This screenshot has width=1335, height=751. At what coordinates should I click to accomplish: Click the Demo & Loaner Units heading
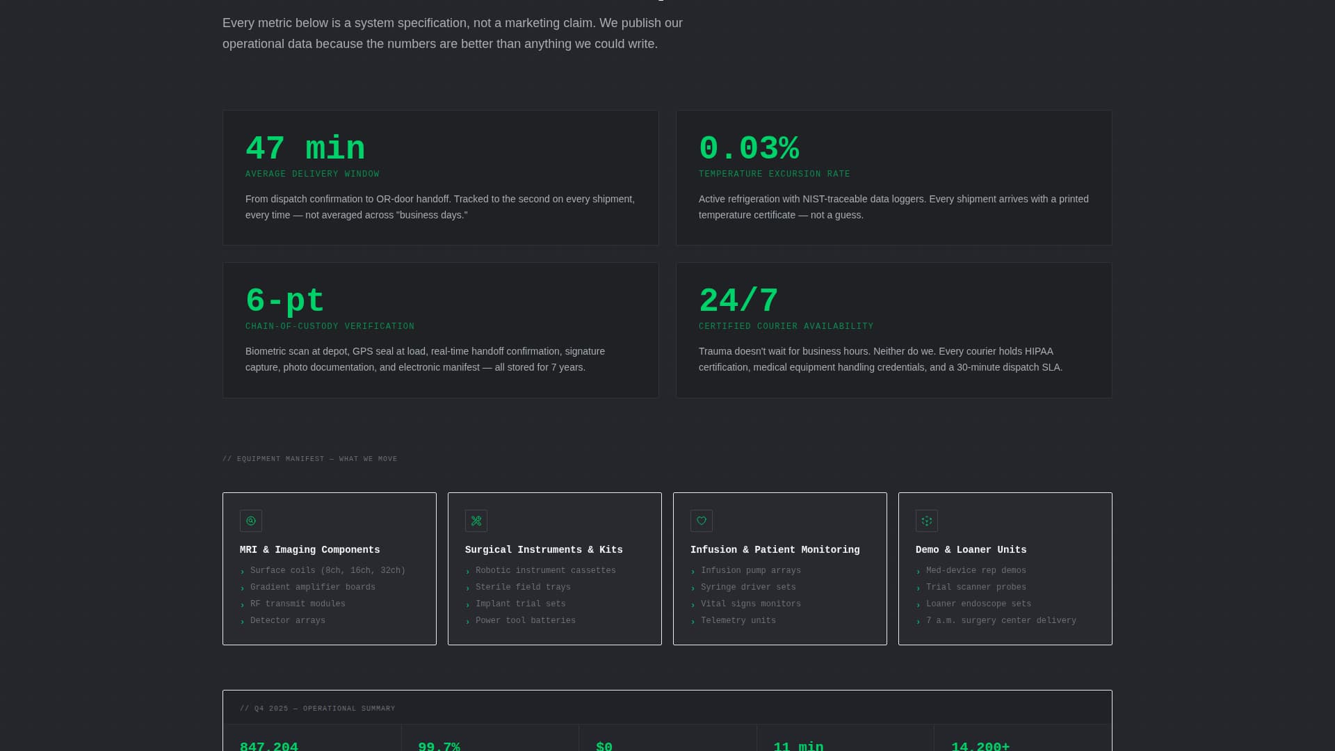tap(971, 550)
